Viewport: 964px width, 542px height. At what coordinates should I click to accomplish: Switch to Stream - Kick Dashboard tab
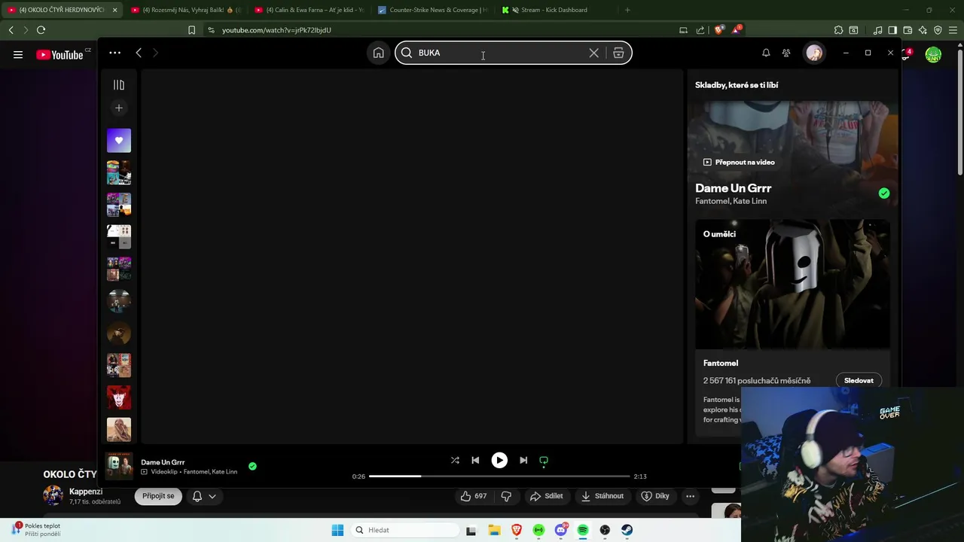pyautogui.click(x=557, y=10)
